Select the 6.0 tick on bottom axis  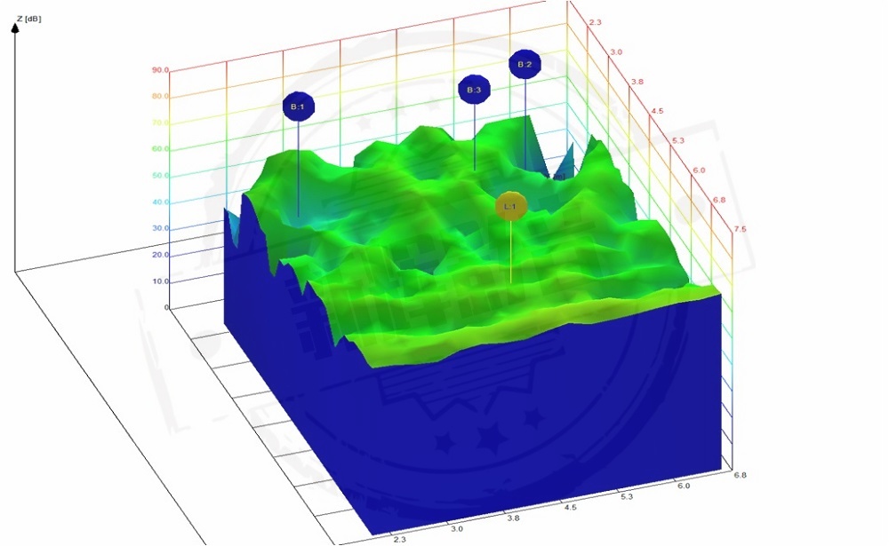pos(683,487)
